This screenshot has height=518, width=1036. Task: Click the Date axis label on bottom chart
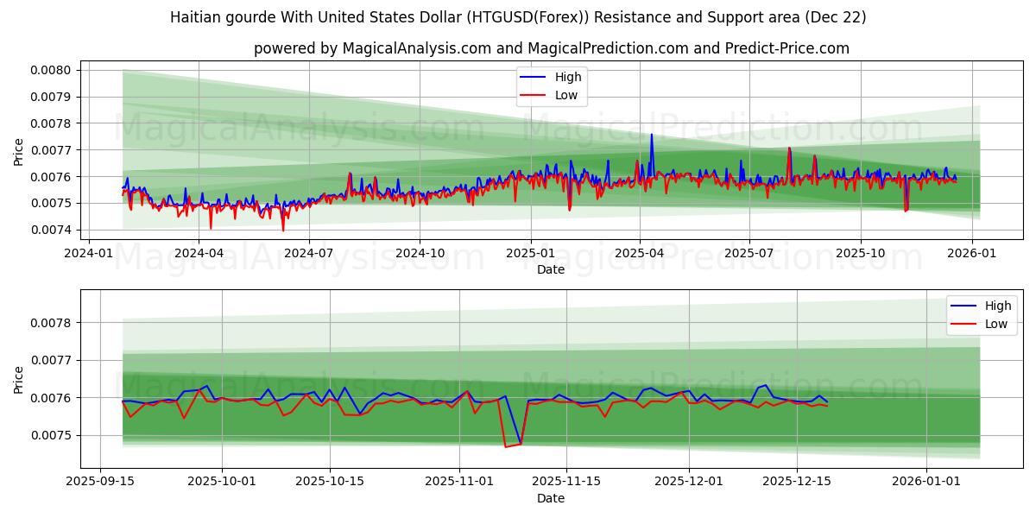[x=551, y=497]
